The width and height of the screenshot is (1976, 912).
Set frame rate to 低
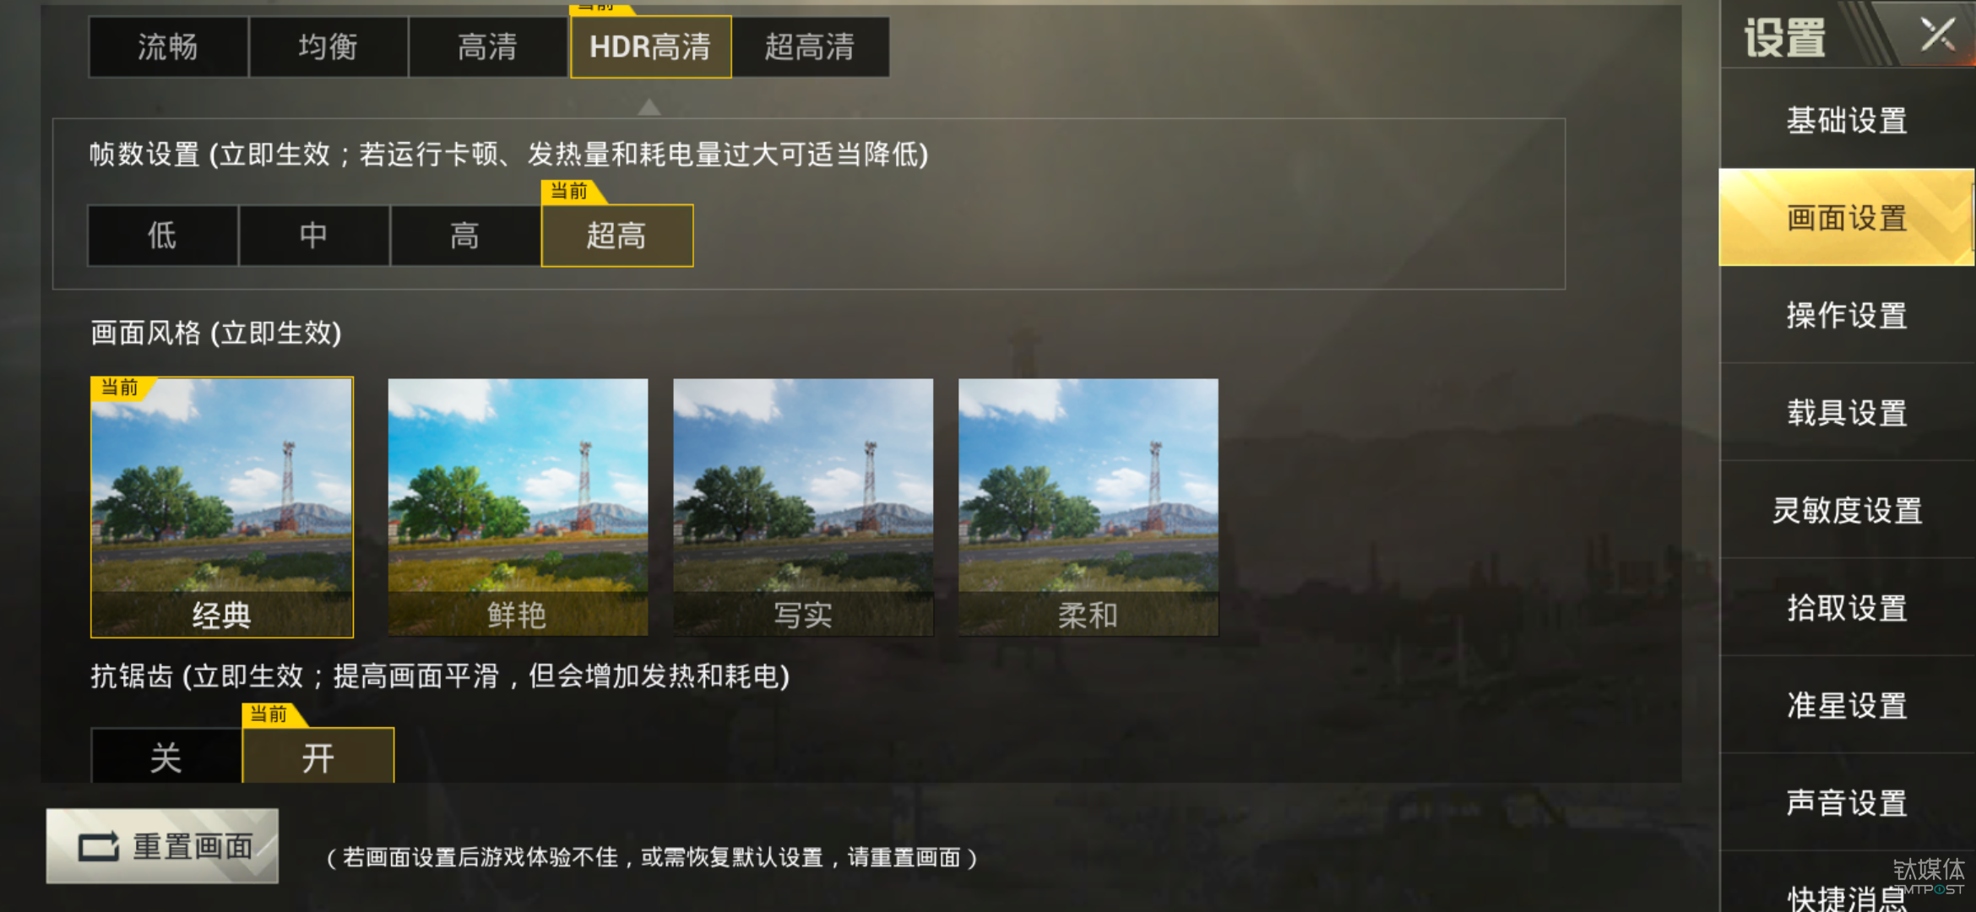click(x=163, y=236)
